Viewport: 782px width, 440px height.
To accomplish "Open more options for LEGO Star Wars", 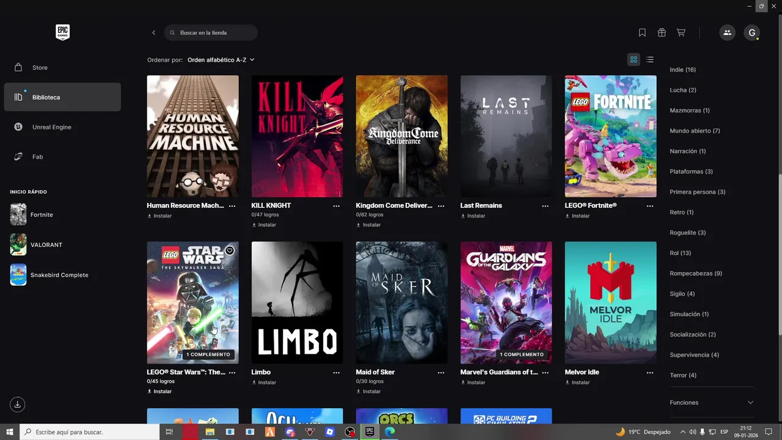I will click(232, 372).
